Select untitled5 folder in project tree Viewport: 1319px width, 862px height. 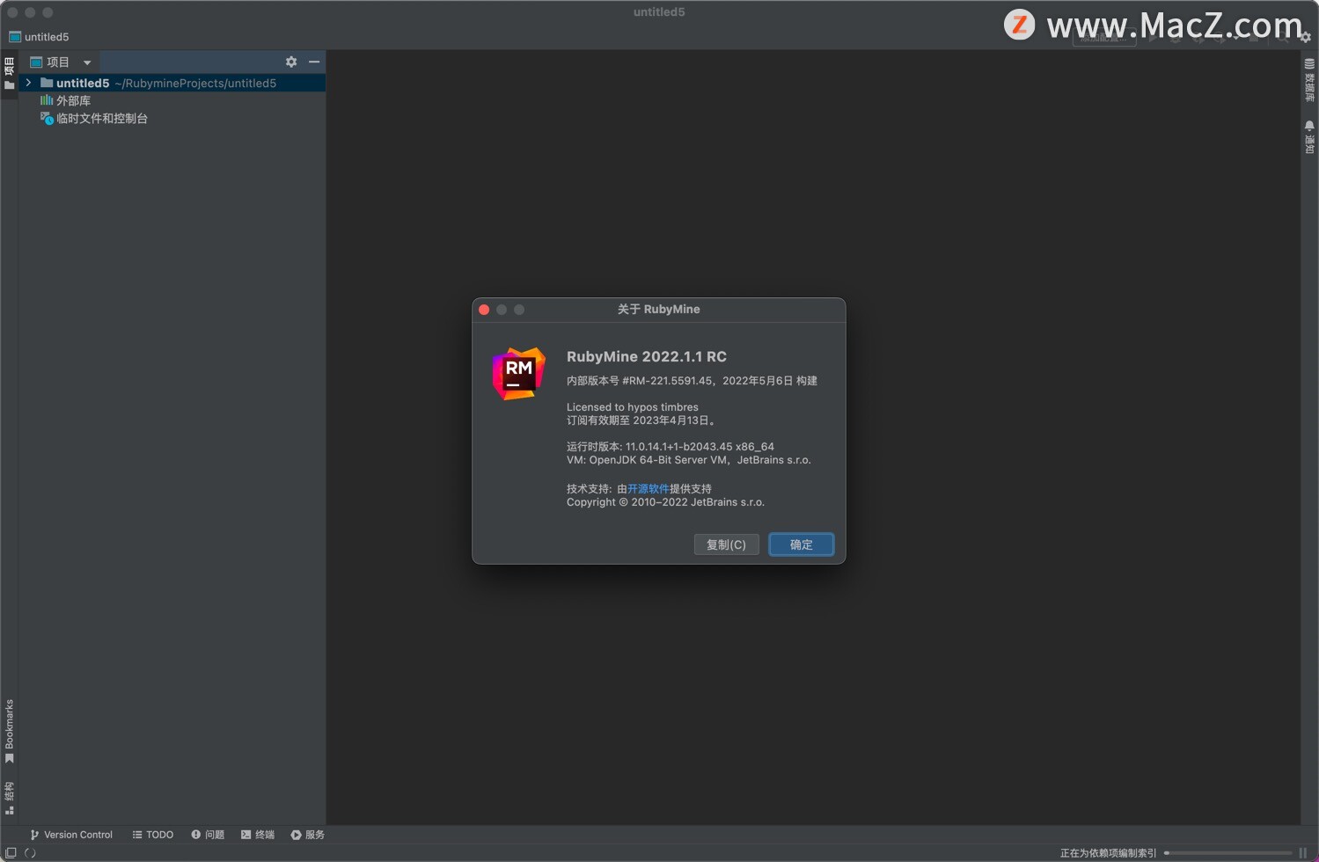coord(172,83)
